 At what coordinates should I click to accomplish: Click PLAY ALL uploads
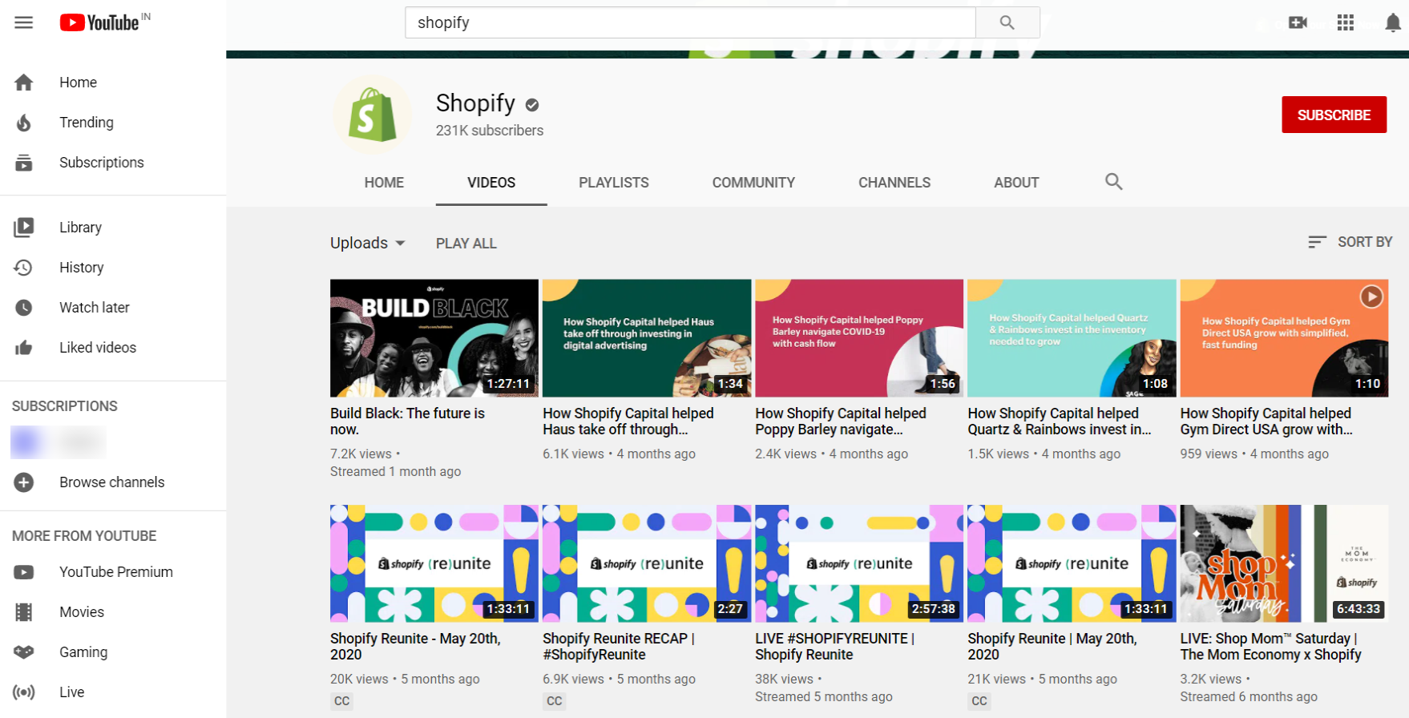(466, 244)
